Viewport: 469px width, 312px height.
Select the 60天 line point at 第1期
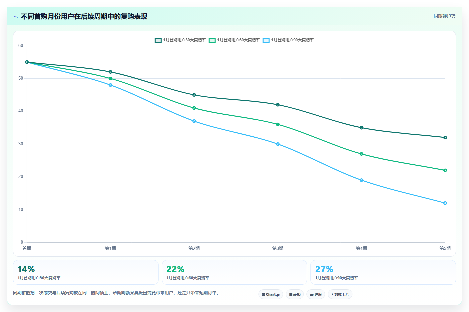111,79
